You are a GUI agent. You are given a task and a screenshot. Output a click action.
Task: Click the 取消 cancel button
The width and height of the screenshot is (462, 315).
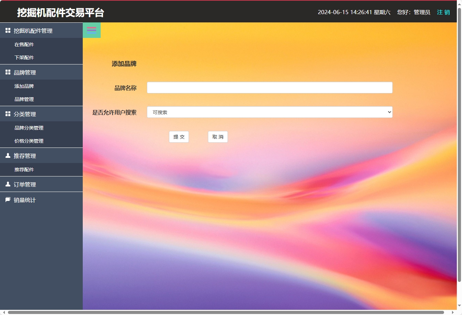(x=218, y=137)
